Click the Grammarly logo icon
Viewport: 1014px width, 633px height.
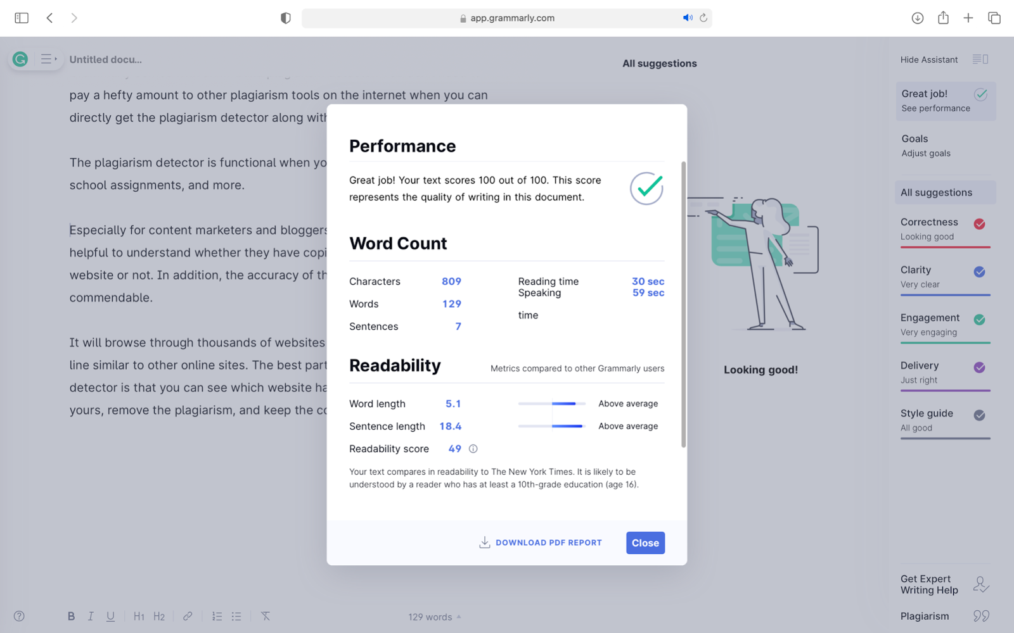tap(20, 60)
